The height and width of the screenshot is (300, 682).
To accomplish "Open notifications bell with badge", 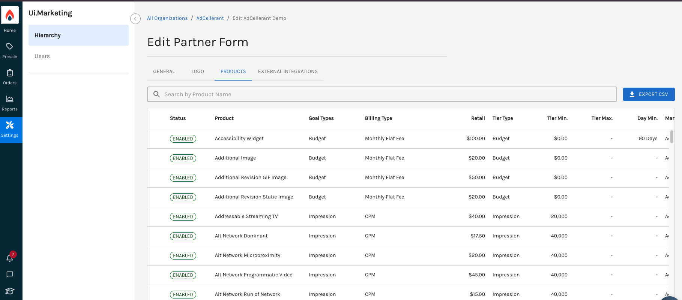I will [10, 258].
